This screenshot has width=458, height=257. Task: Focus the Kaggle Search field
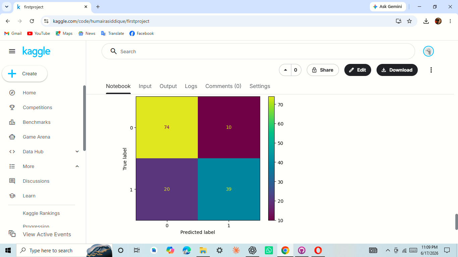click(x=258, y=52)
